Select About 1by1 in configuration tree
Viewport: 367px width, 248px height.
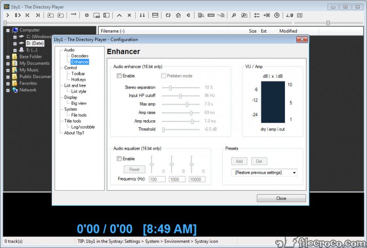(74, 133)
